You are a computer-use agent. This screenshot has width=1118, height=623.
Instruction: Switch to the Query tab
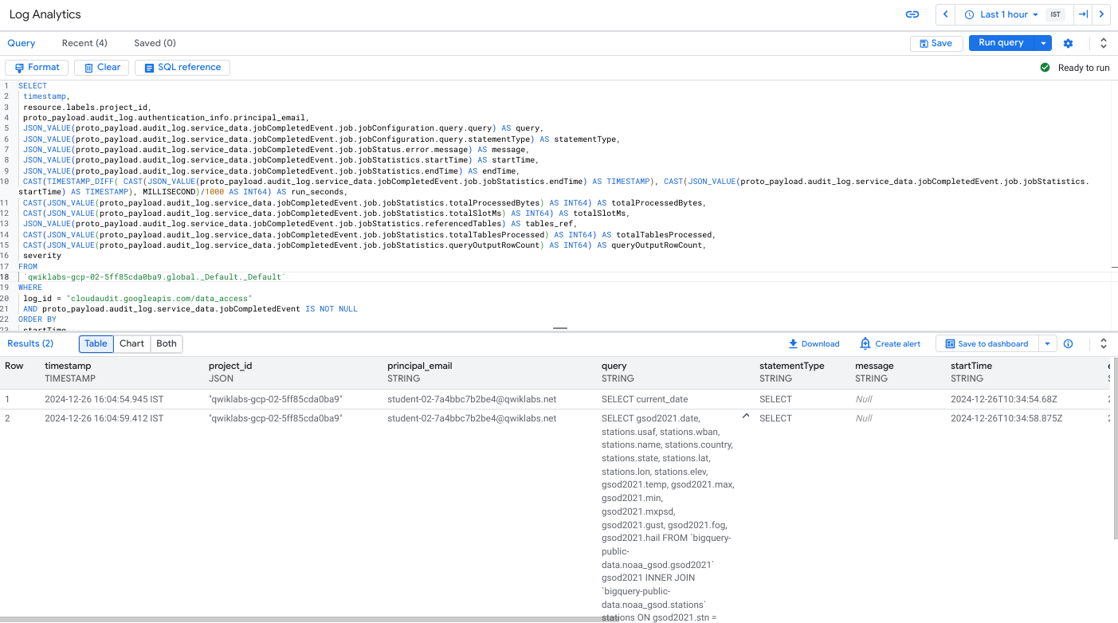coord(22,43)
